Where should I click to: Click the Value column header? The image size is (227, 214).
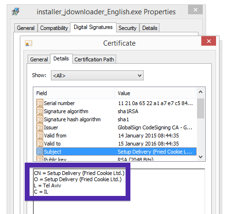click(x=156, y=93)
